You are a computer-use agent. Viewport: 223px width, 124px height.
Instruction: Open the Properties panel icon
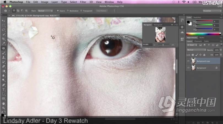(x=182, y=27)
